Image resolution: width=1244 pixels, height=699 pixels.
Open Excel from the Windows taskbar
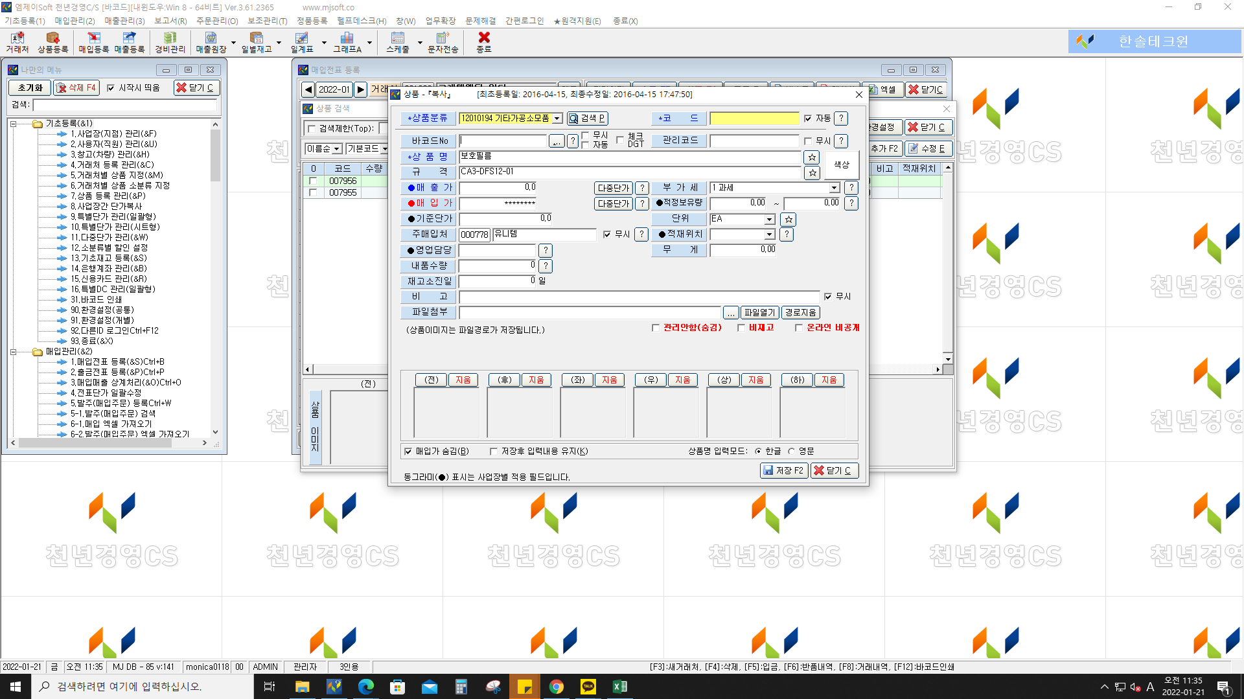coord(619,687)
